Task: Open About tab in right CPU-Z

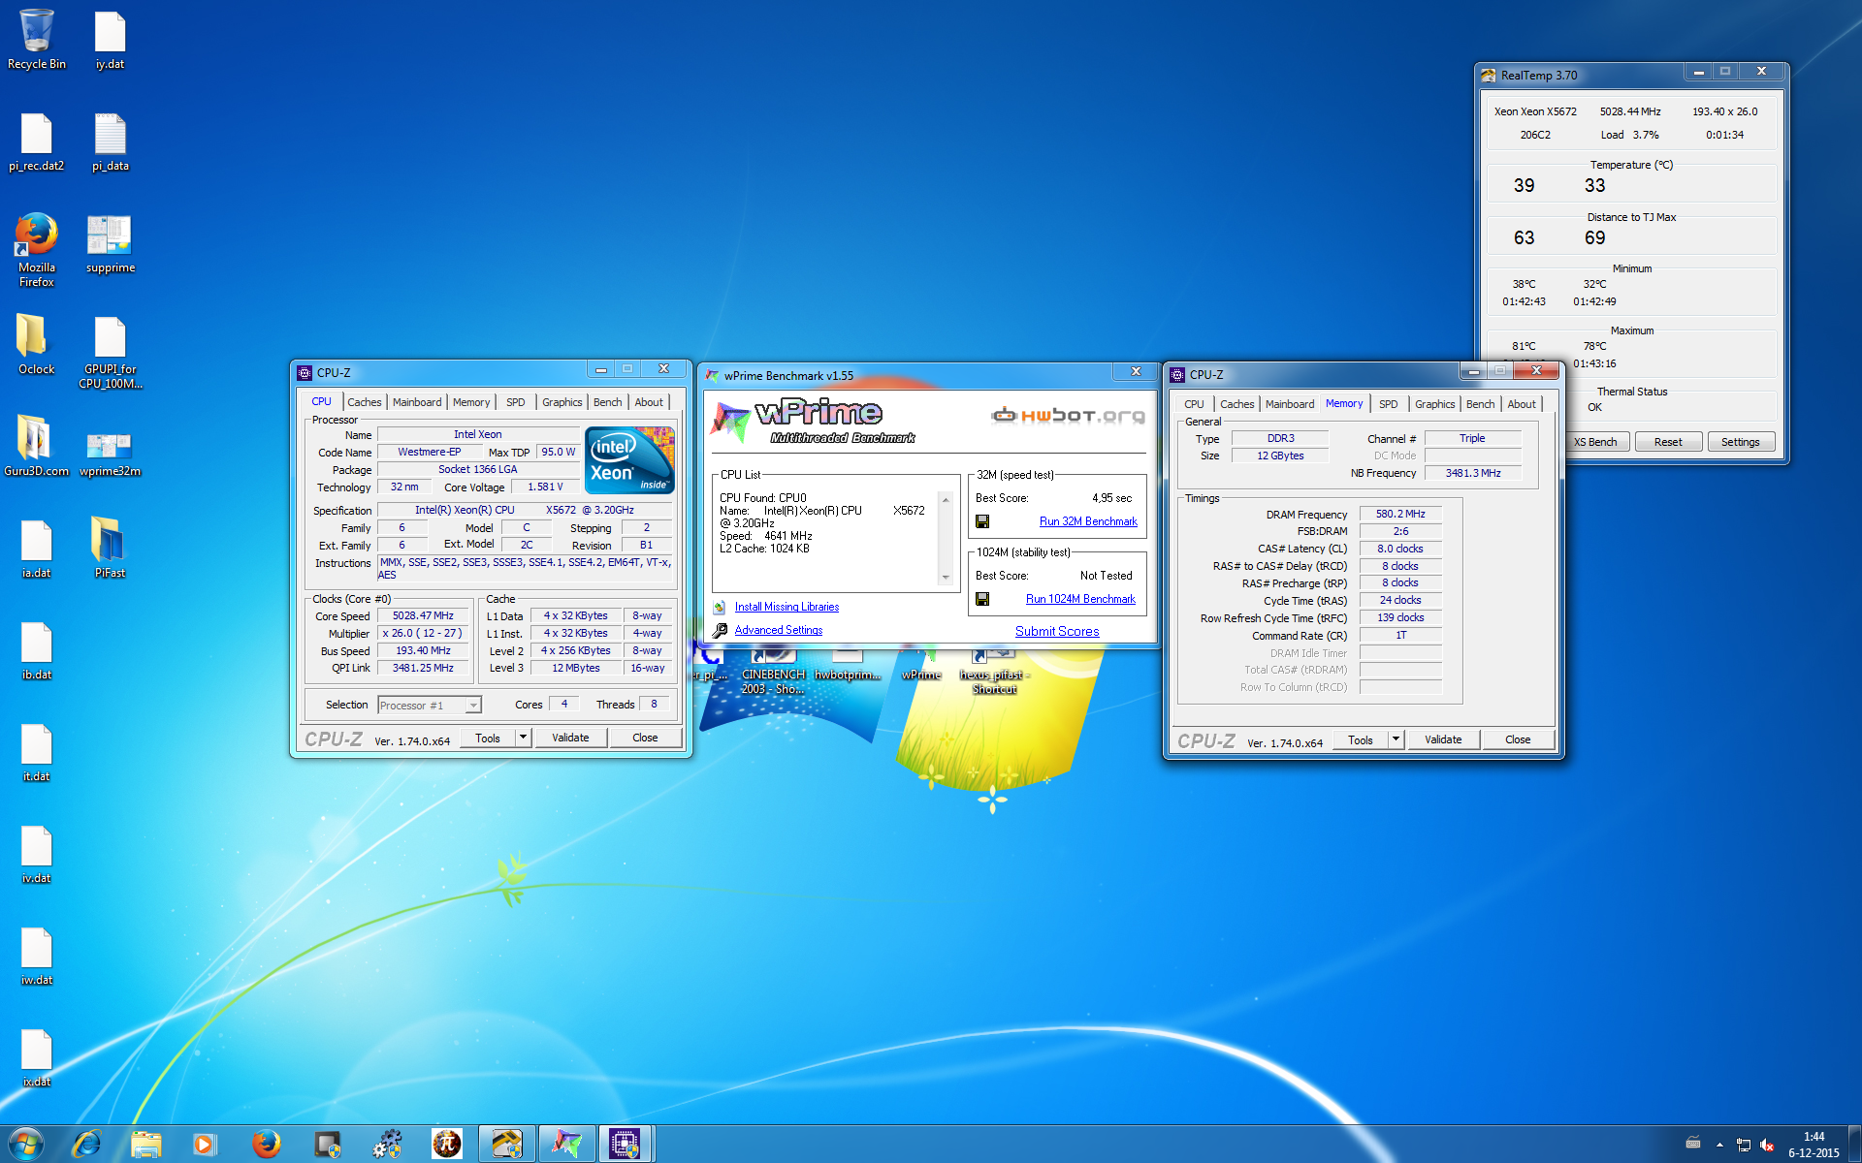Action: pyautogui.click(x=1522, y=404)
